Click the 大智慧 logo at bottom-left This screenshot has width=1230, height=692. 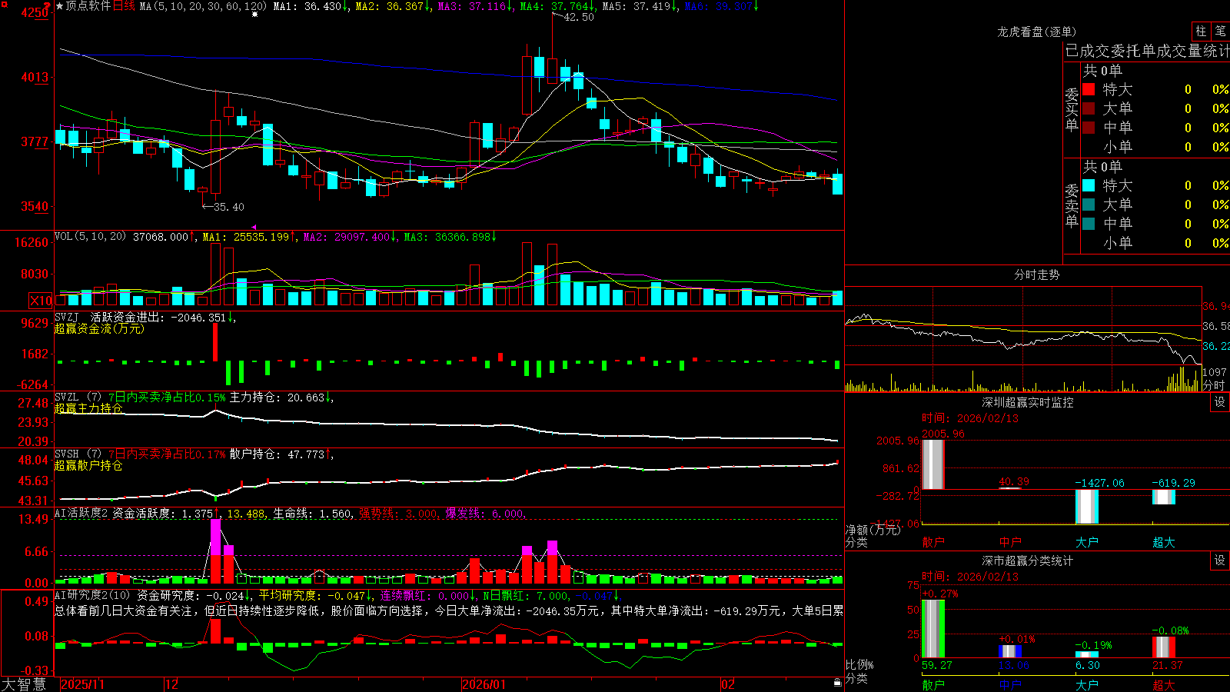point(24,684)
